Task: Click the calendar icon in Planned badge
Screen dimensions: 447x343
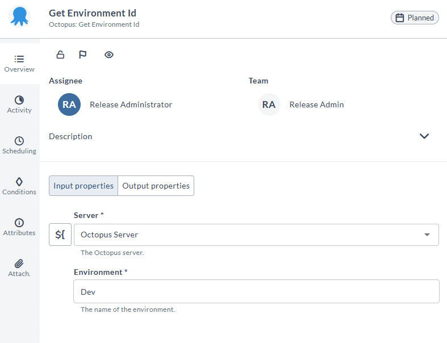Action: [x=400, y=18]
